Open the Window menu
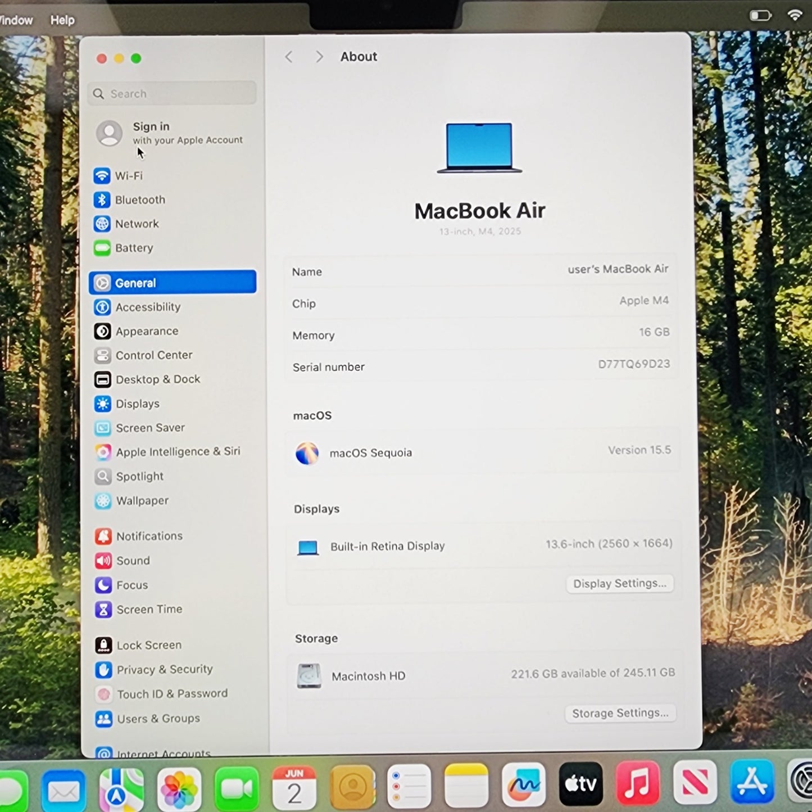Screen dimensions: 812x812 [x=16, y=20]
